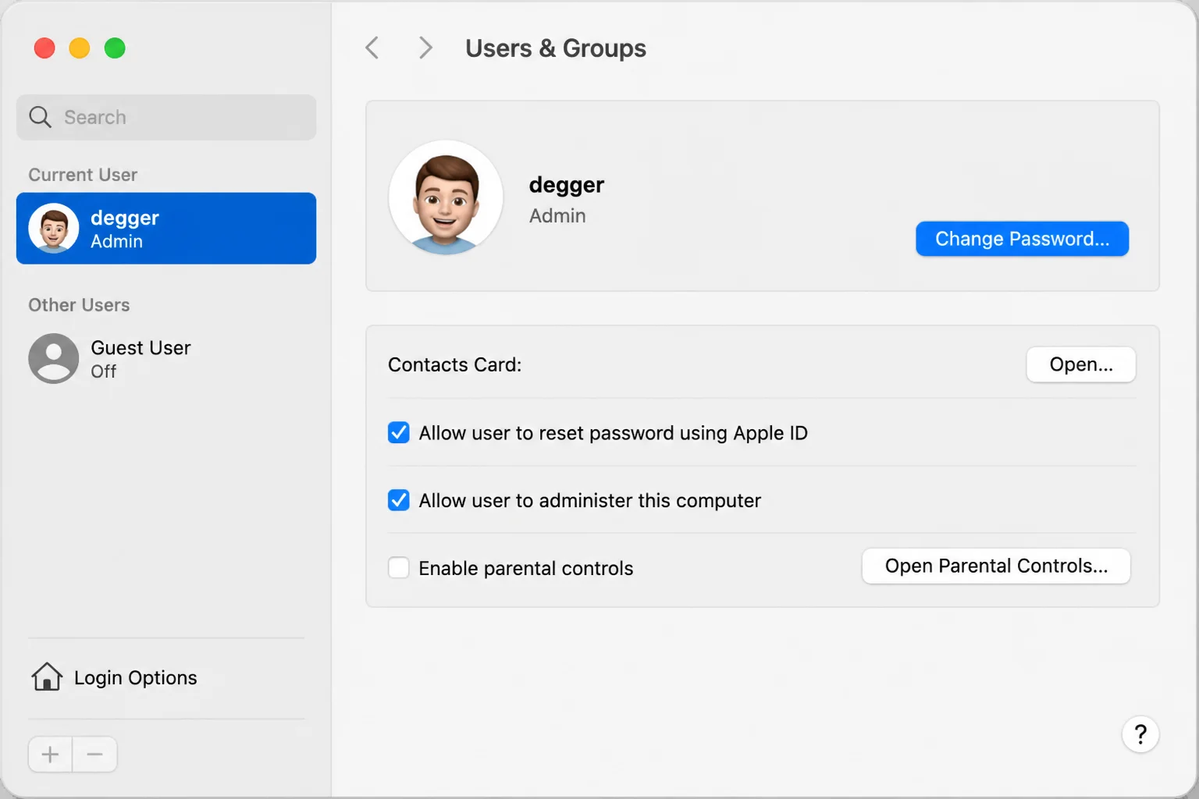The width and height of the screenshot is (1199, 799).
Task: Enable parental controls checkbox
Action: click(399, 567)
